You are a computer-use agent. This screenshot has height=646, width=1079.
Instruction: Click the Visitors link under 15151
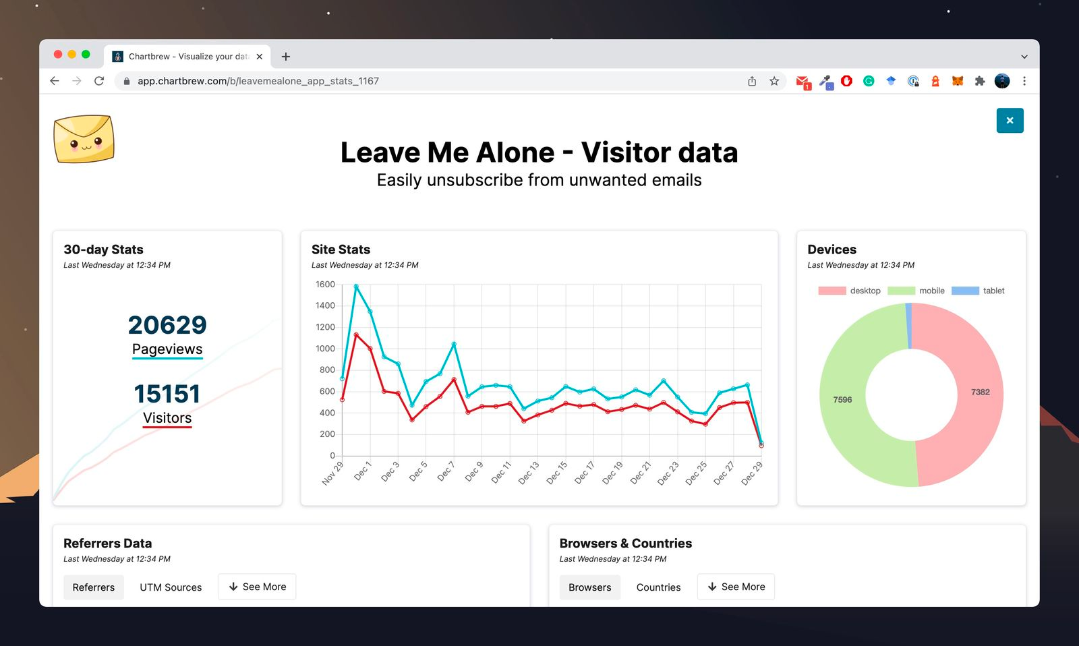point(167,418)
